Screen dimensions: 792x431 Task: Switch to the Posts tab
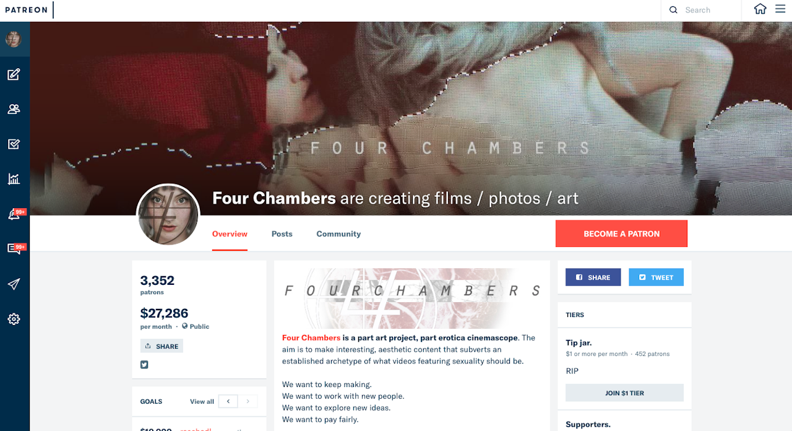[282, 233]
